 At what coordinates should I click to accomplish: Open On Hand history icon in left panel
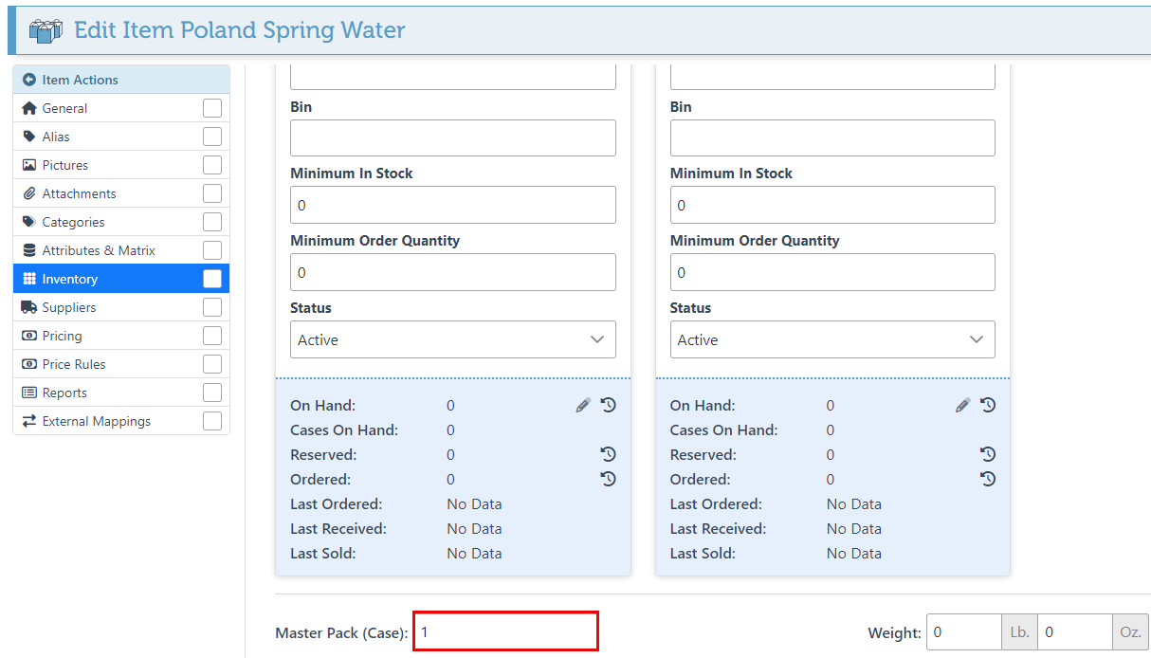(609, 405)
